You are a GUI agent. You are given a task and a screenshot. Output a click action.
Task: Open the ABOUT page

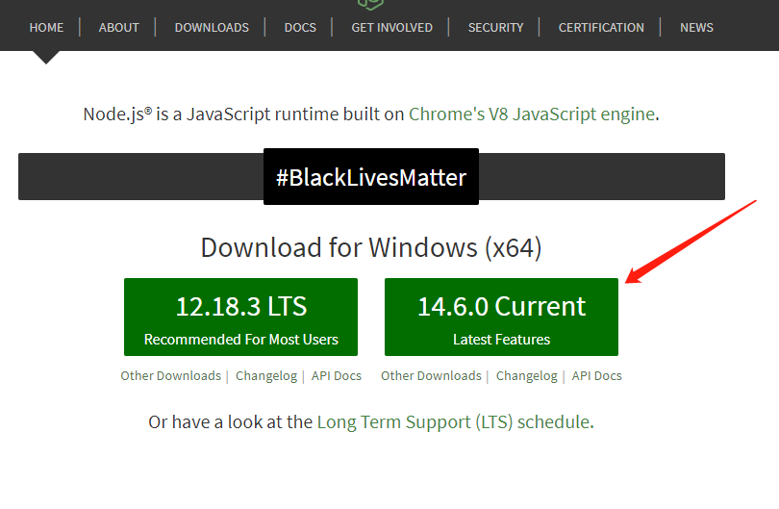tap(119, 27)
